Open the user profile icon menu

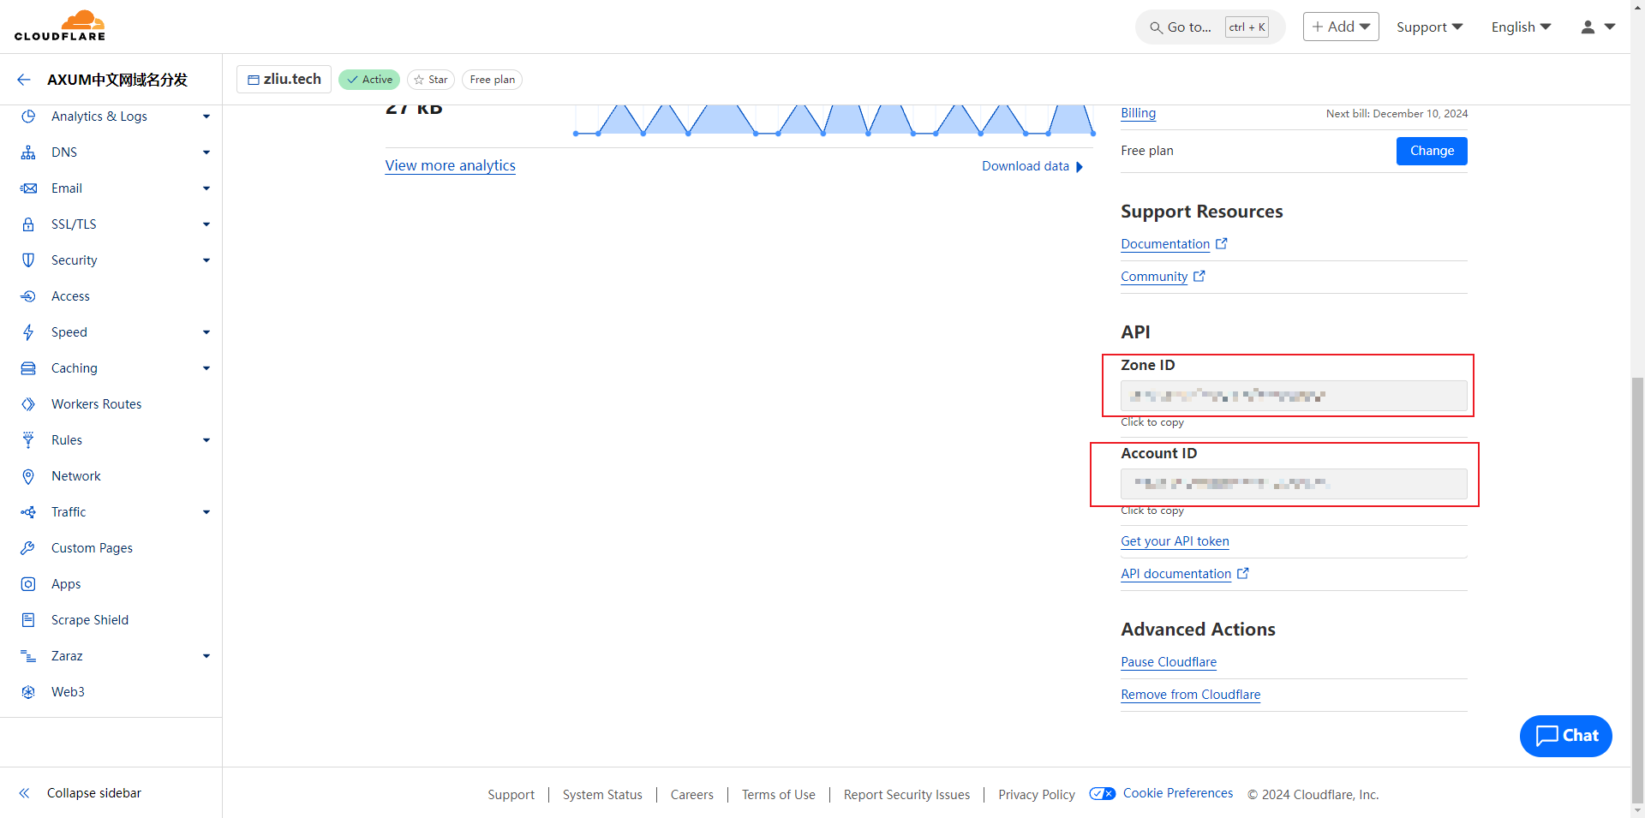click(1597, 27)
